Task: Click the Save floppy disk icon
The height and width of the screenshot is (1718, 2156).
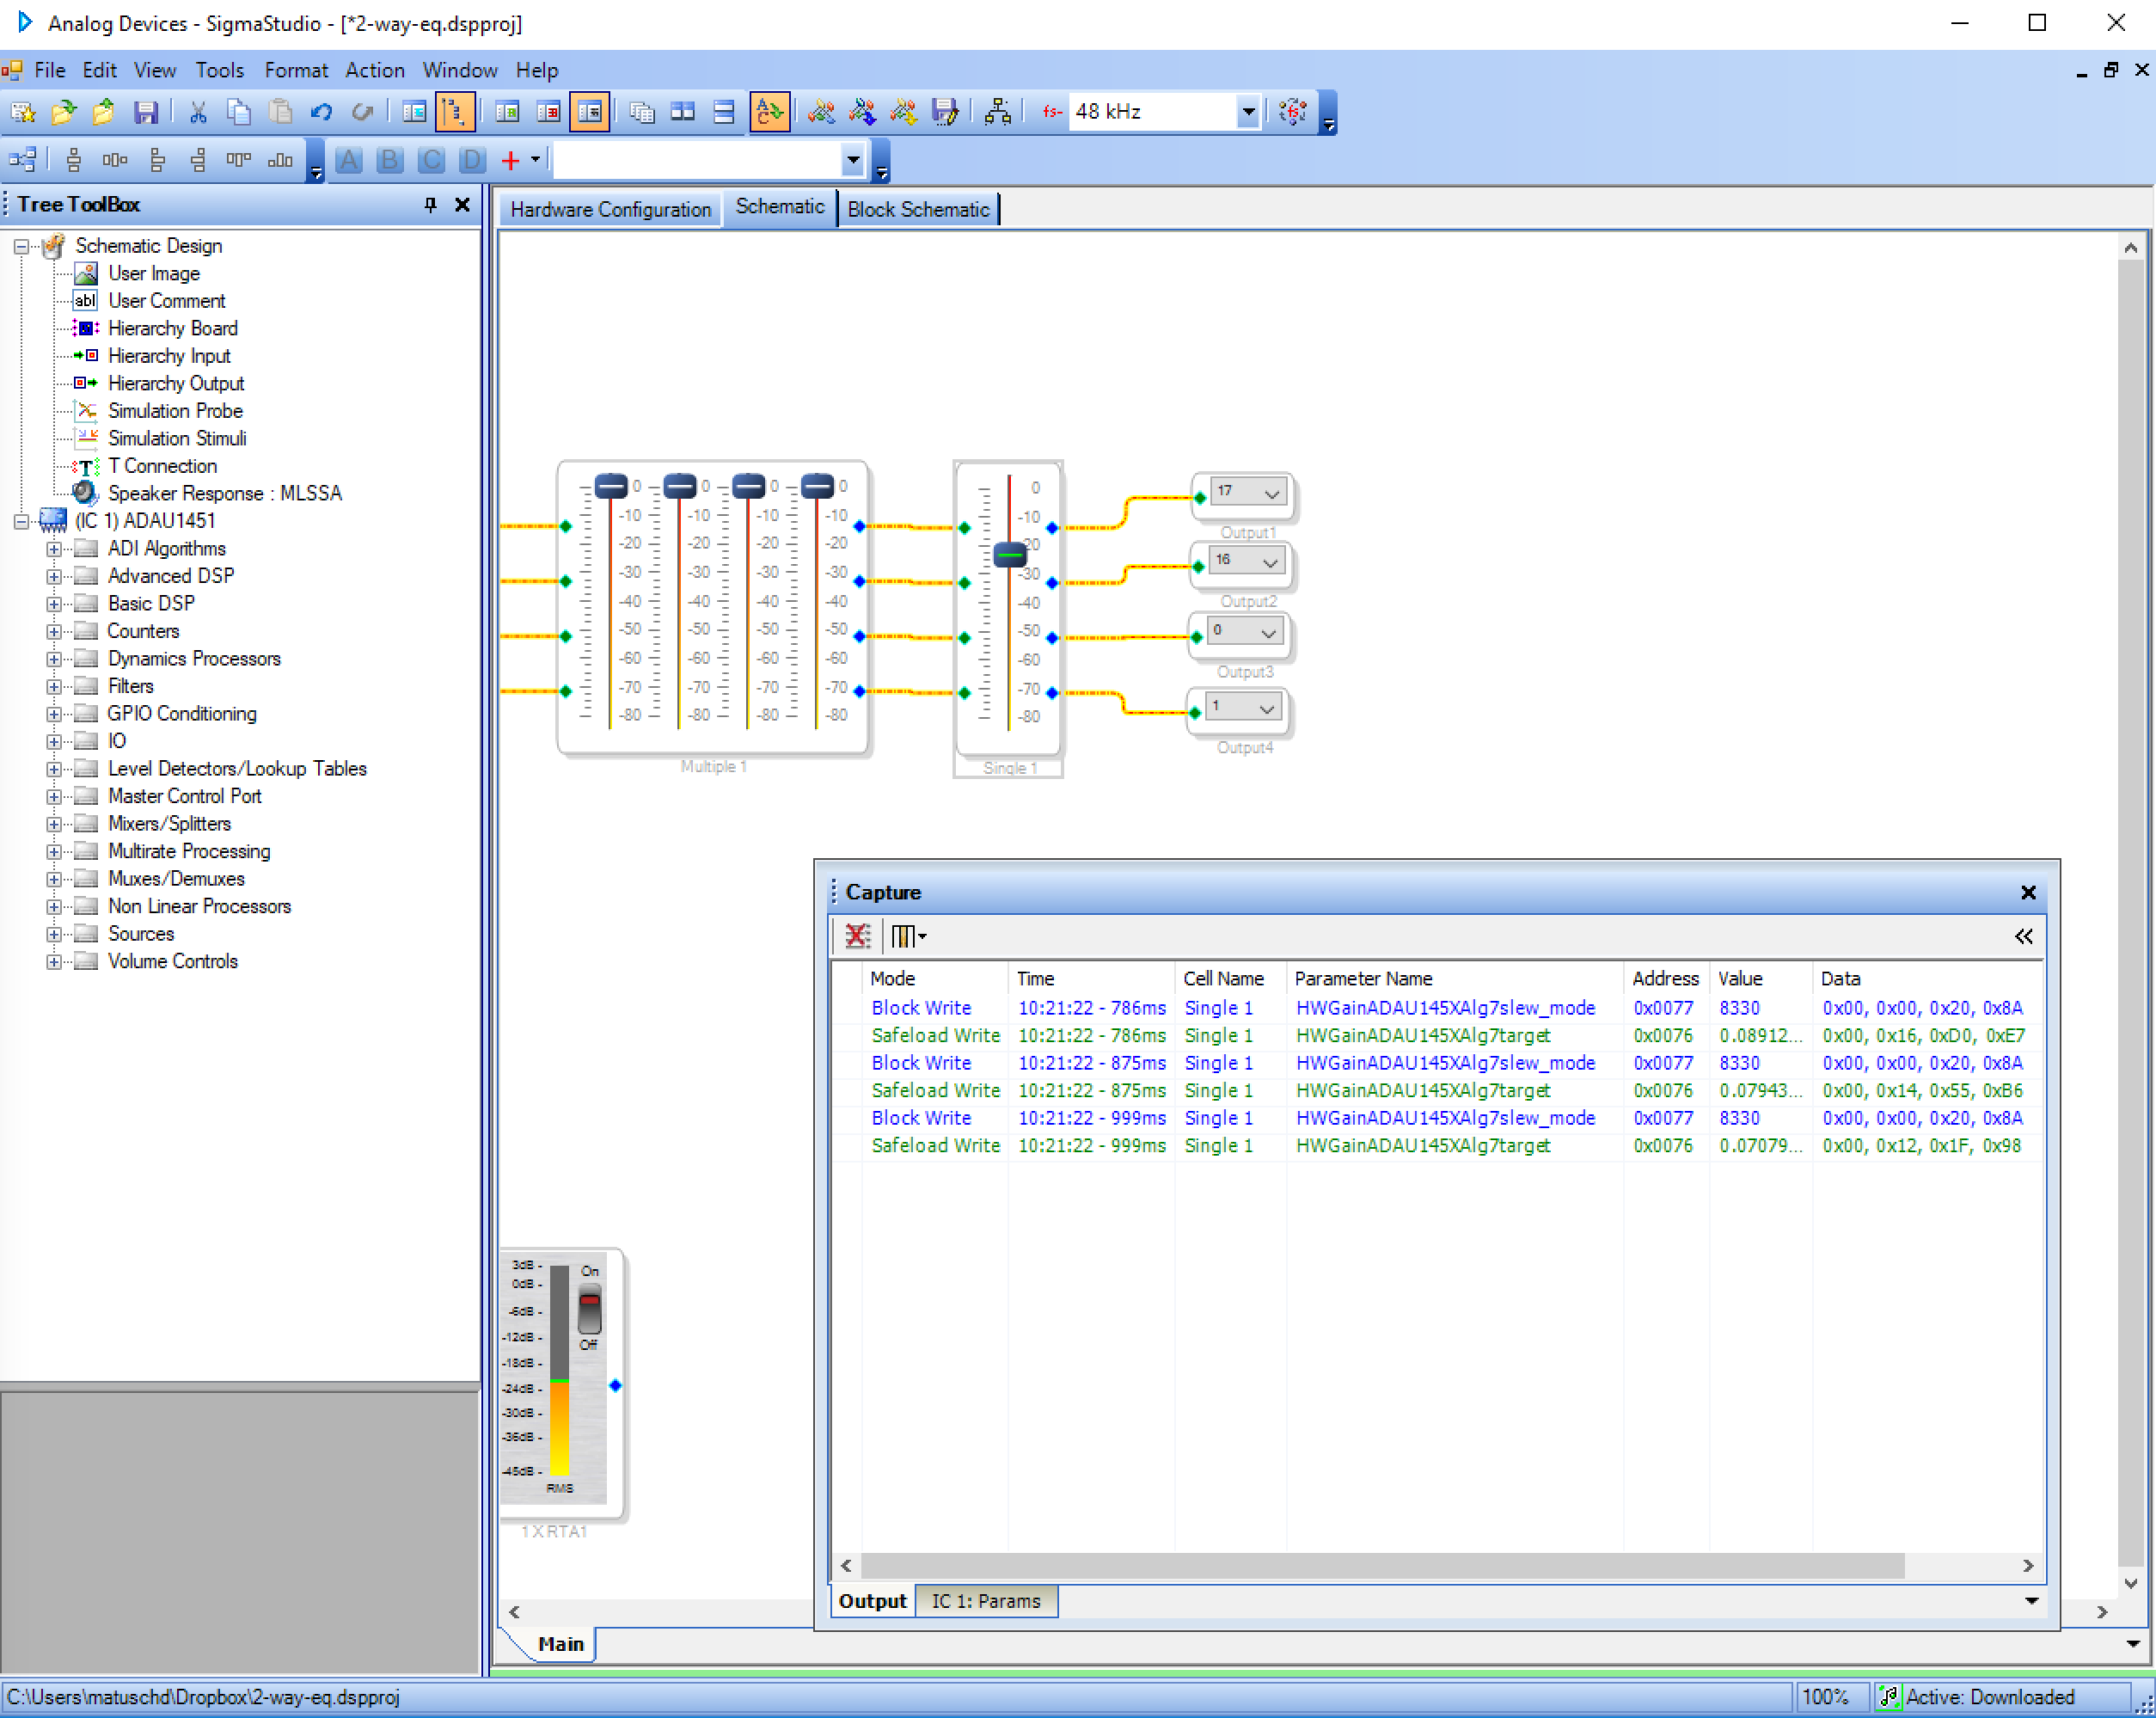Action: [x=146, y=112]
